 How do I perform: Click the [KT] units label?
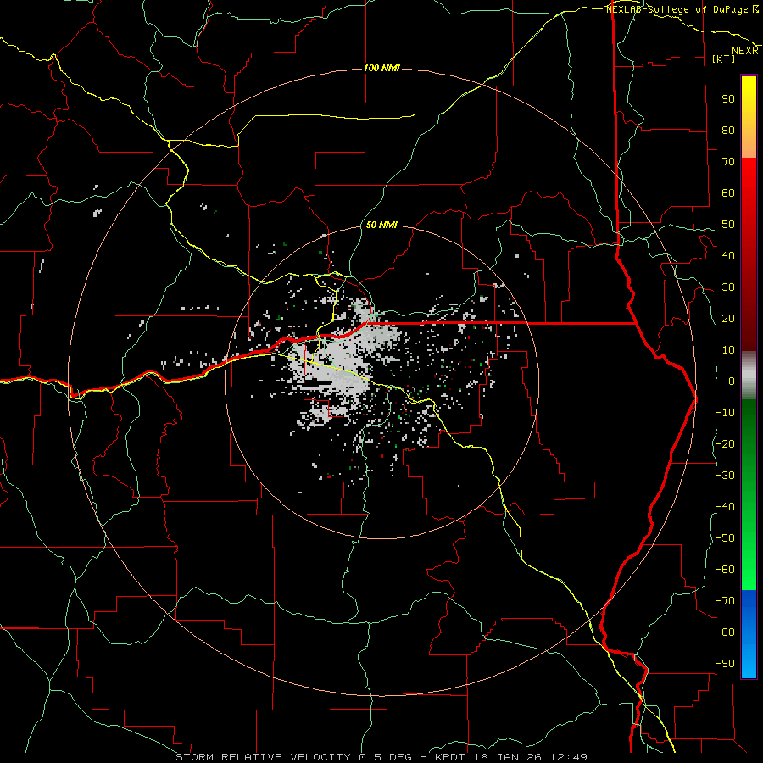point(724,58)
